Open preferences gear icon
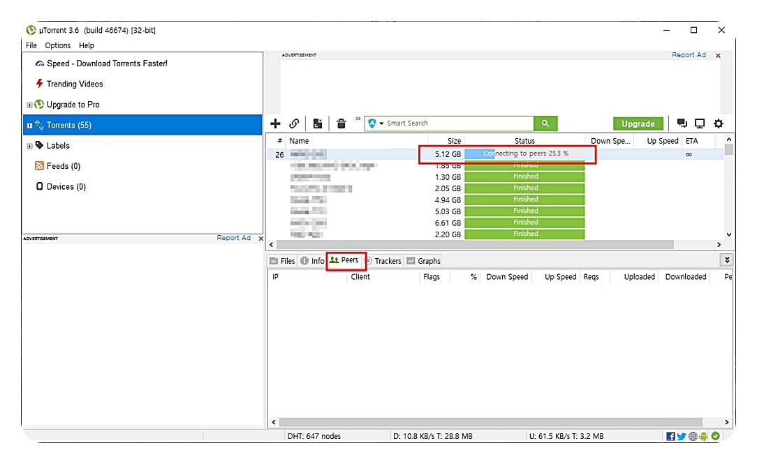Viewport: 757px width, 464px height. pyautogui.click(x=719, y=124)
